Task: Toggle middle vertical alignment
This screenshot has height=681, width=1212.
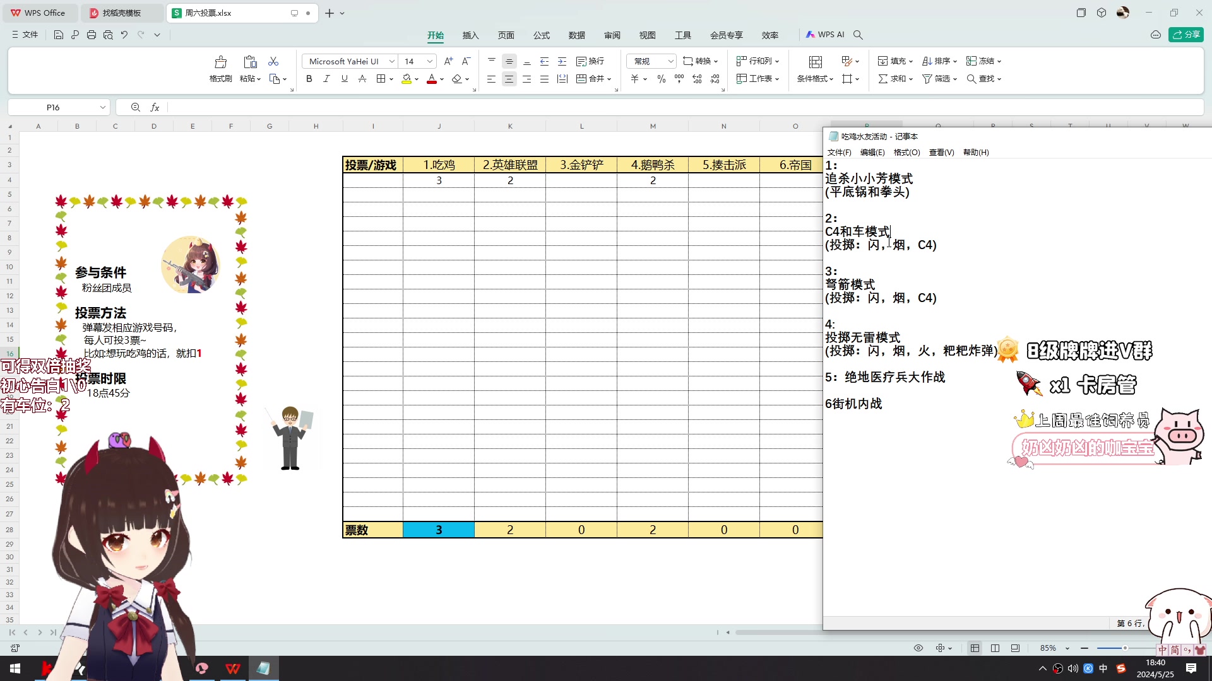Action: [509, 61]
